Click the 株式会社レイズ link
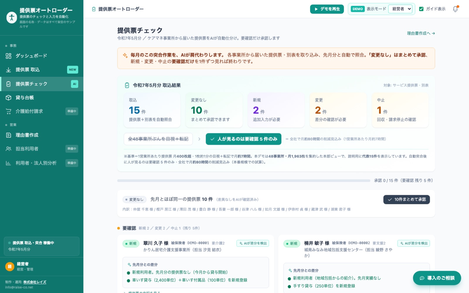This screenshot has width=469, height=293. [35, 282]
